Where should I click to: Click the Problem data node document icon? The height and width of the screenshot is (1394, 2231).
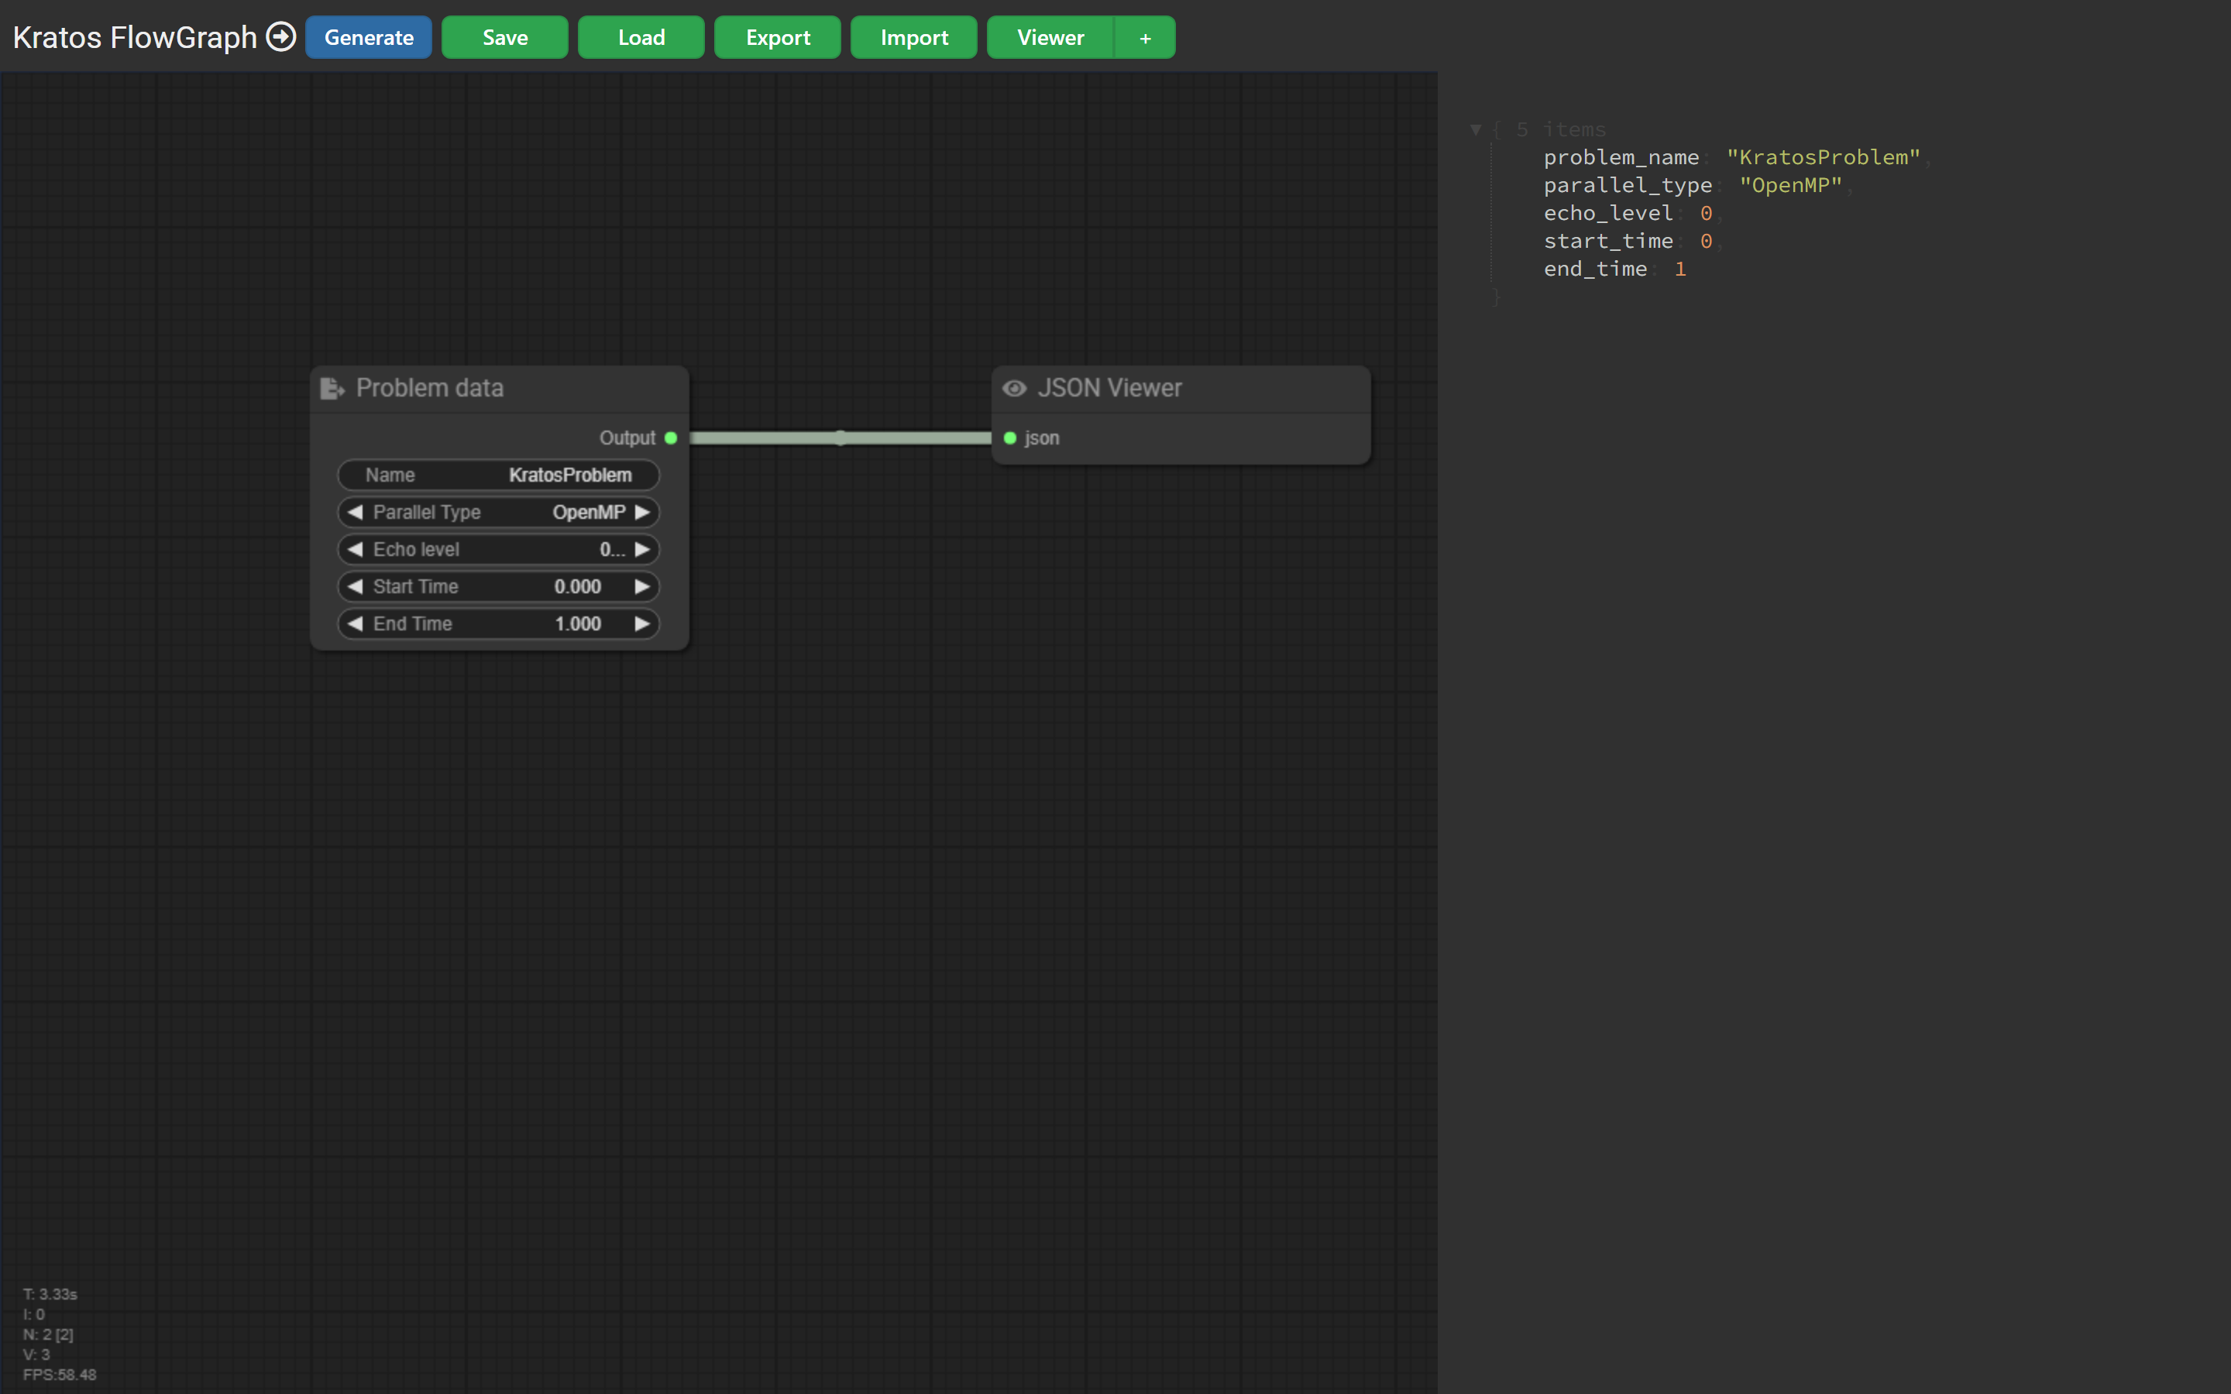[x=332, y=388]
